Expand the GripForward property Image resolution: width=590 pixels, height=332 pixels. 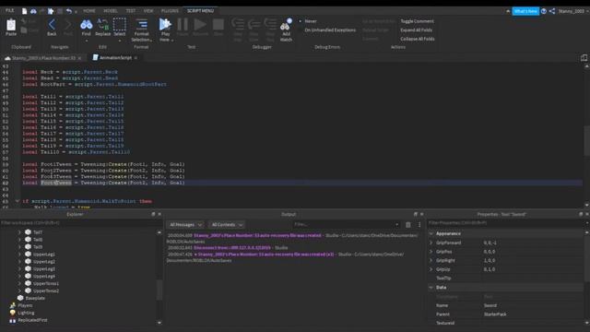(x=431, y=243)
